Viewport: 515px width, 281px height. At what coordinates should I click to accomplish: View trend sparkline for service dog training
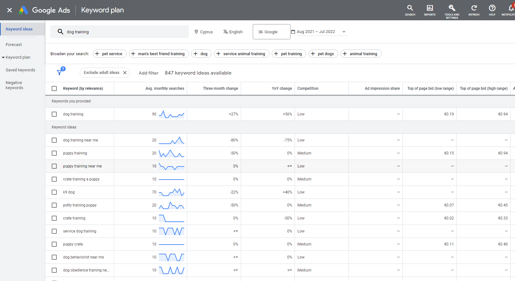tap(171, 231)
